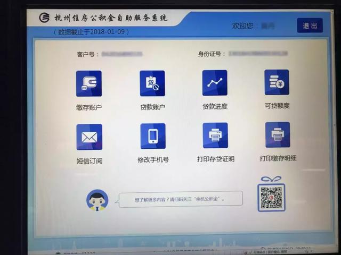Click the housing fund logo in the header
This screenshot has width=341, height=255.
[44, 18]
